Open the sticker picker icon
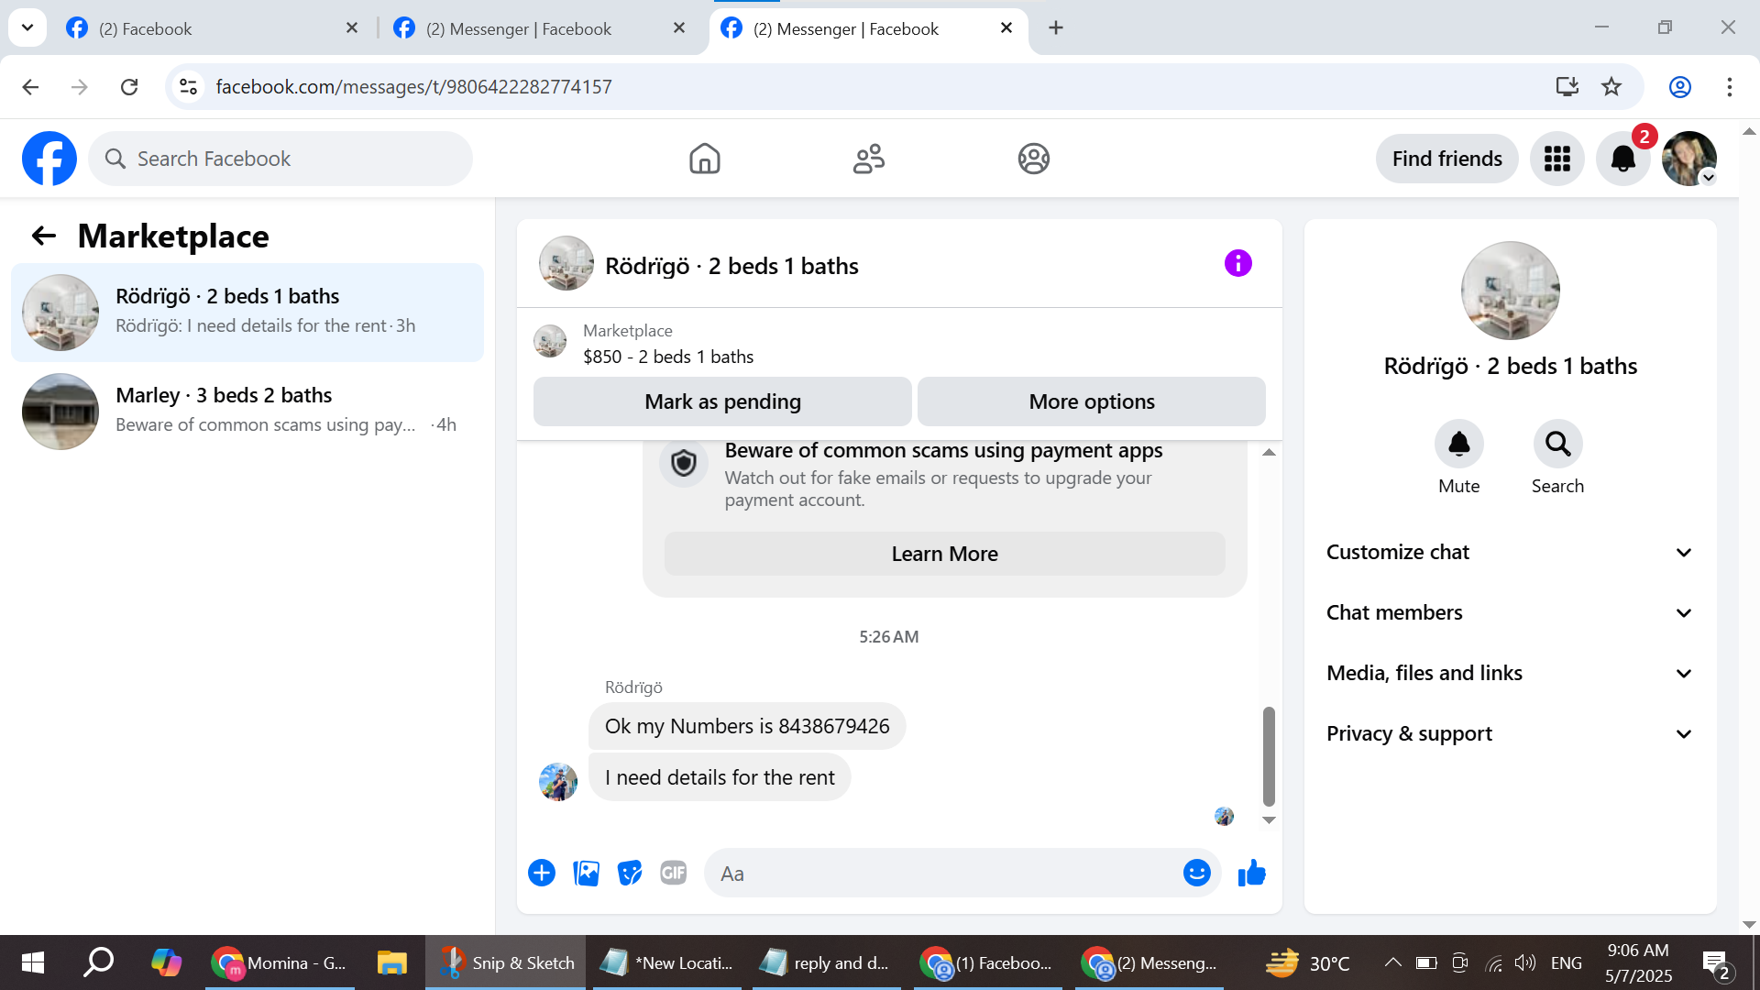This screenshot has height=990, width=1760. pos(630,874)
